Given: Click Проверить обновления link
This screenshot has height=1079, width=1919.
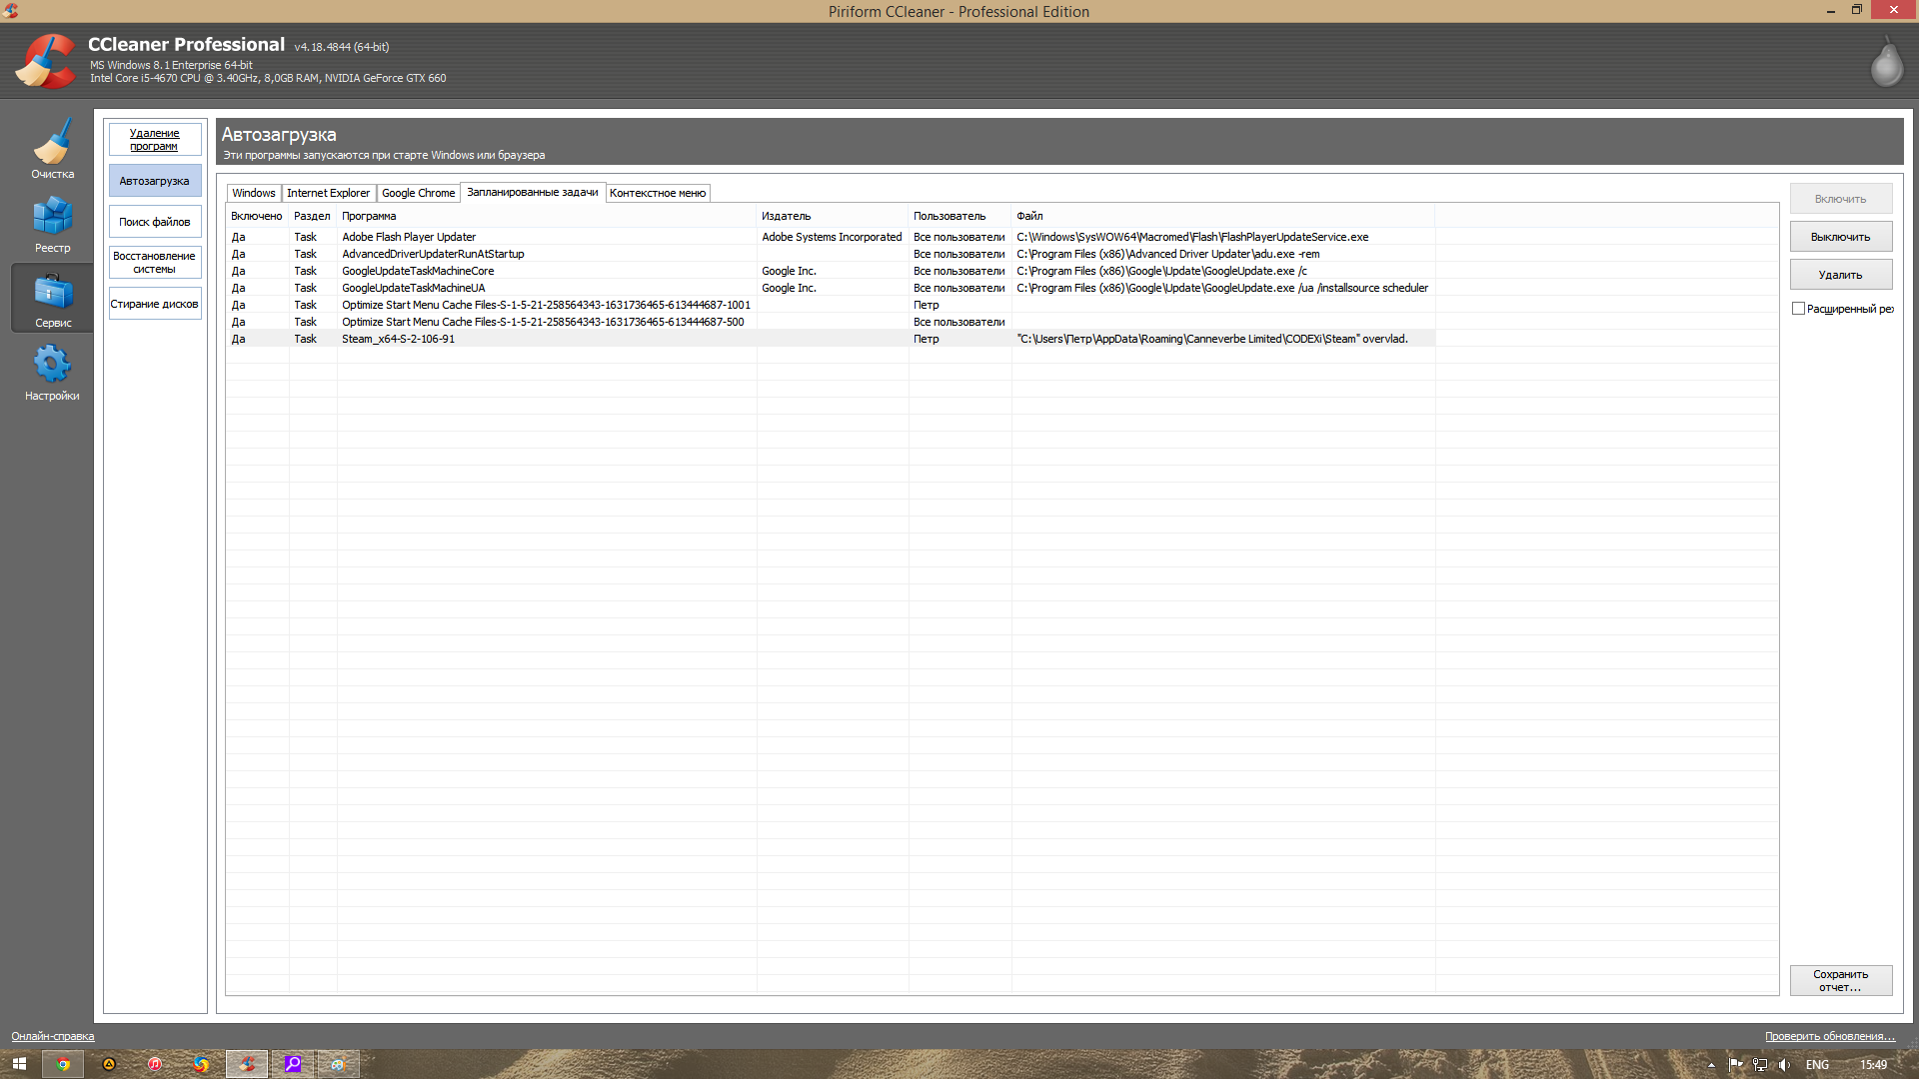Looking at the screenshot, I should tap(1829, 1036).
